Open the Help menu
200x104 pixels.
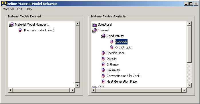click(x=29, y=9)
